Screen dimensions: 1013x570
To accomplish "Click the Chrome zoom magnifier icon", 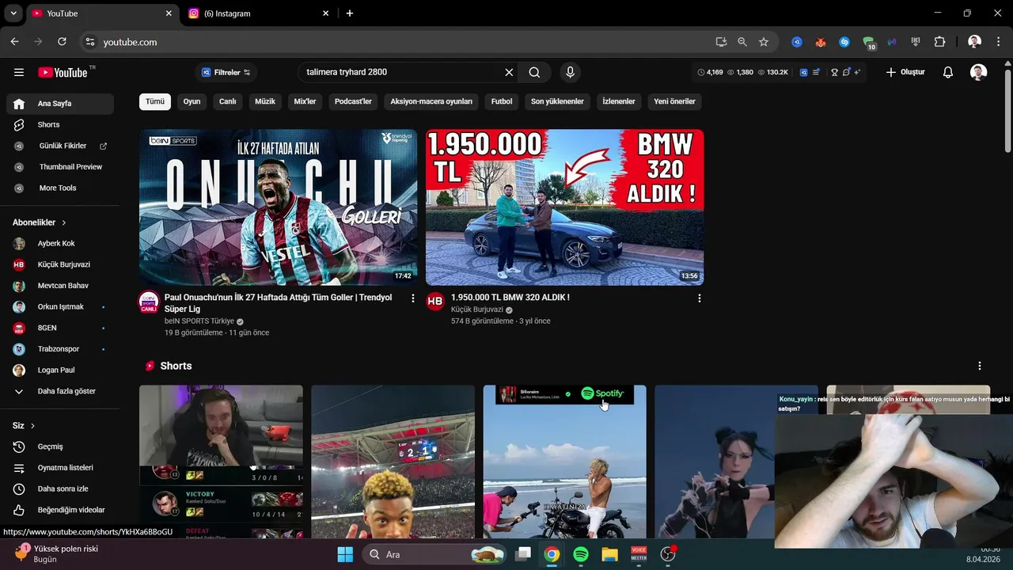I will (742, 42).
